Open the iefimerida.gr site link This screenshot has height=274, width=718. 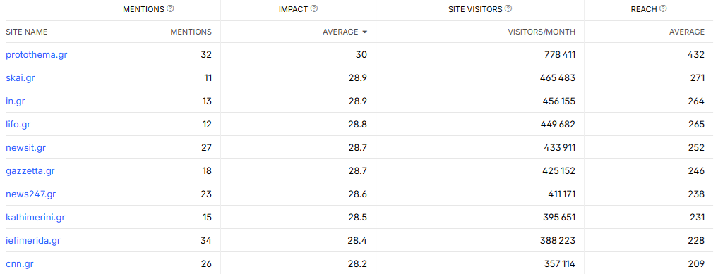coord(33,241)
